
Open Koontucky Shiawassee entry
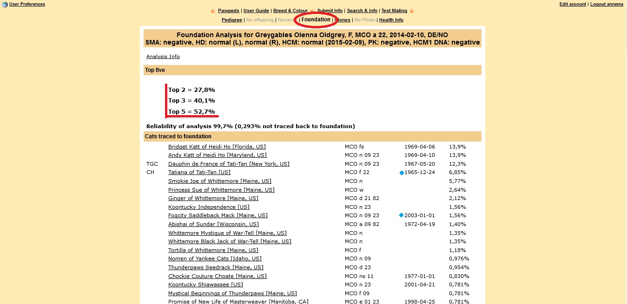point(205,285)
